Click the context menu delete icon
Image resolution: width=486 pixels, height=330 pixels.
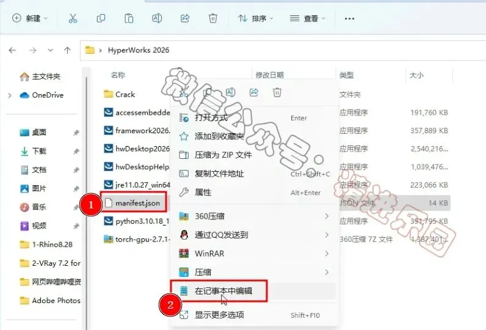[277, 92]
